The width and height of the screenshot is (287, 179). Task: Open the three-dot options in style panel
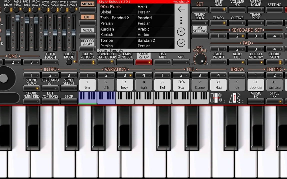(x=181, y=20)
